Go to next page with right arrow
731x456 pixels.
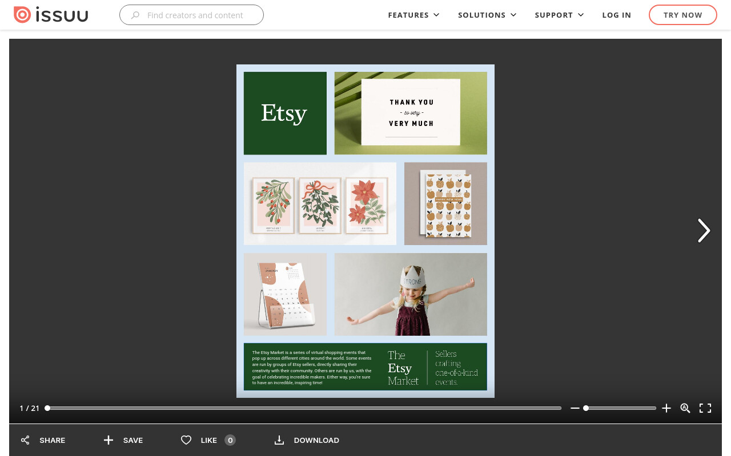704,231
